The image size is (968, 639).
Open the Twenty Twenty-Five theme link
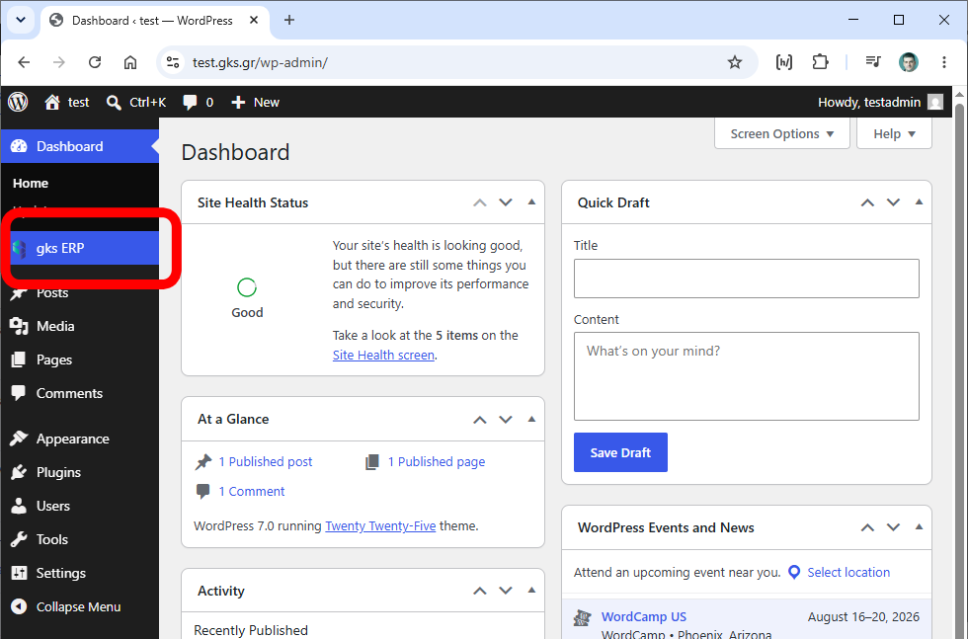coord(380,526)
